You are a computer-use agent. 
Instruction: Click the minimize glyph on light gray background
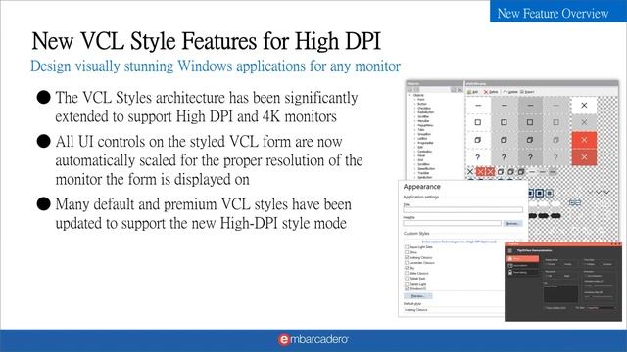(504, 106)
